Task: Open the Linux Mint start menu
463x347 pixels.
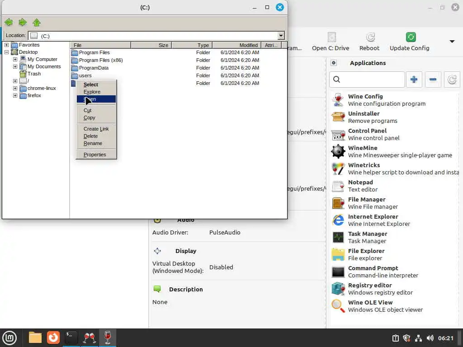Action: (9, 338)
